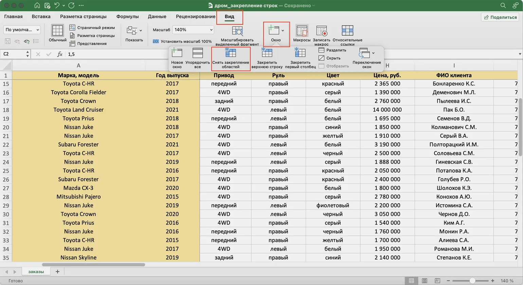Switch to the Formulas (Формулы) tab
523x285 pixels.
click(x=127, y=17)
